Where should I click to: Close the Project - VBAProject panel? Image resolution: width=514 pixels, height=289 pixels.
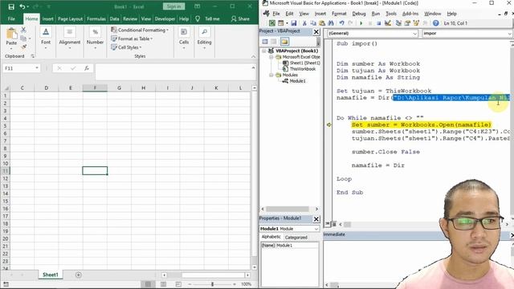coord(316,32)
